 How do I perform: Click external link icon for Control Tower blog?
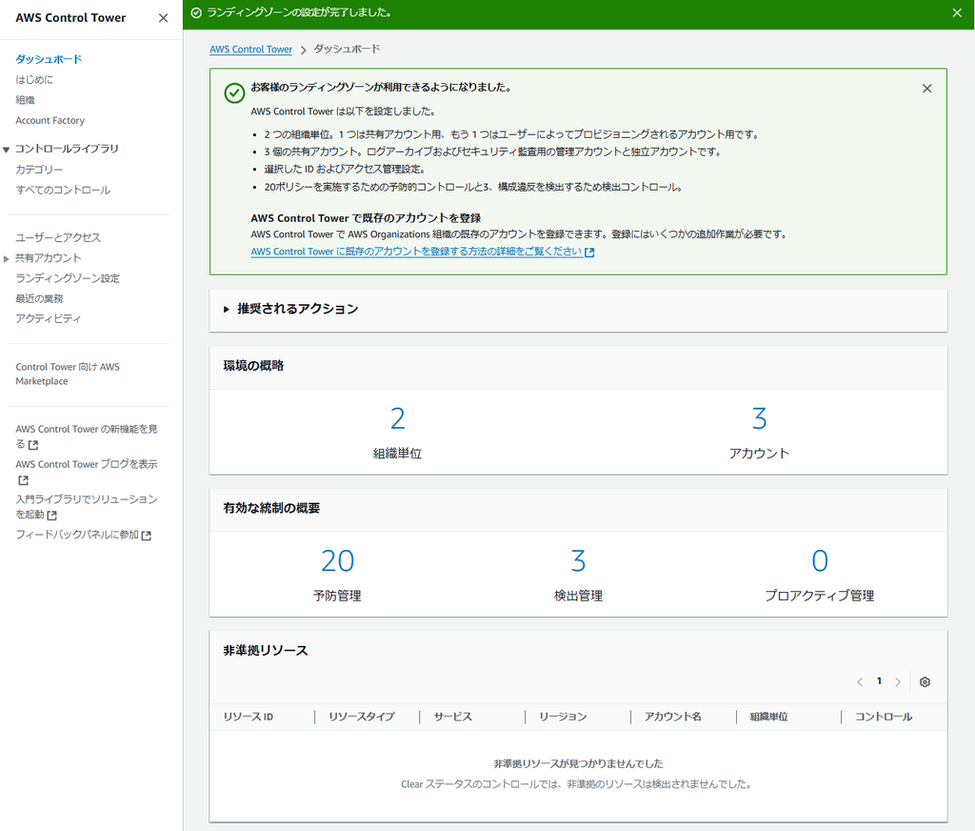tap(23, 480)
